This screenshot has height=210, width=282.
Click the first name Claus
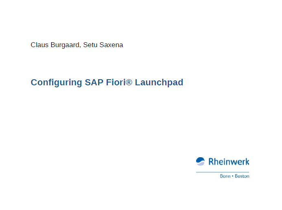coord(39,45)
